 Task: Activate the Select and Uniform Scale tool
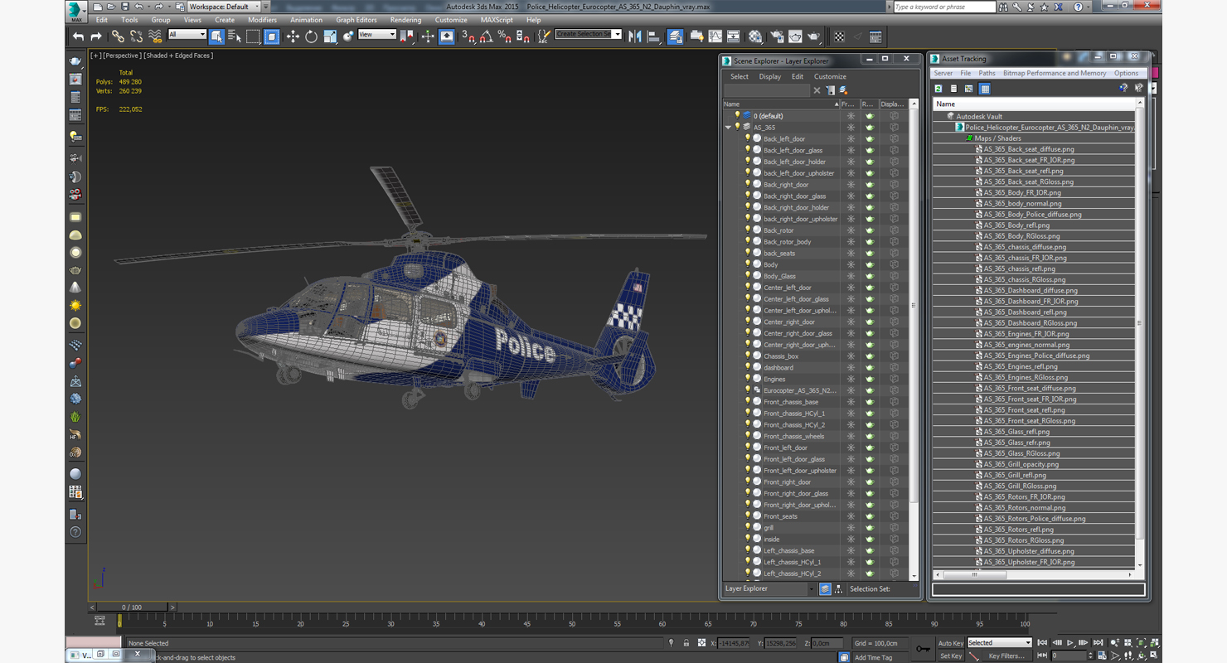[x=330, y=36]
